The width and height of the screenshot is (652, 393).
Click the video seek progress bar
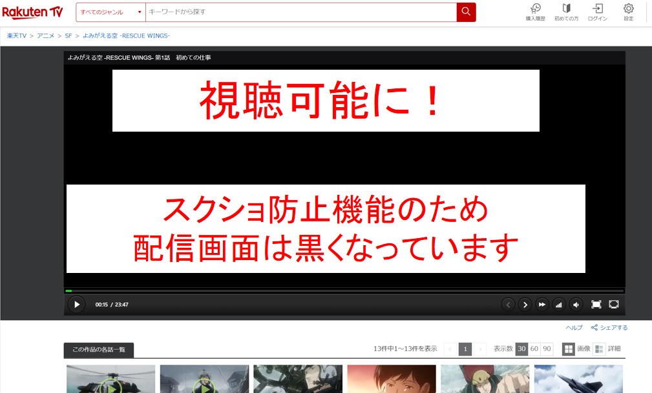click(x=323, y=290)
